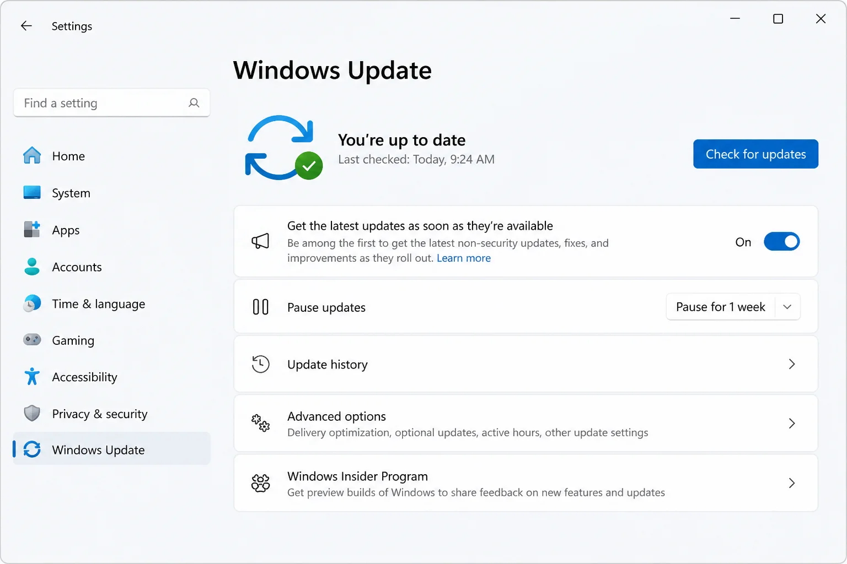Expand Update history chevron
This screenshot has height=564, width=847.
[792, 364]
